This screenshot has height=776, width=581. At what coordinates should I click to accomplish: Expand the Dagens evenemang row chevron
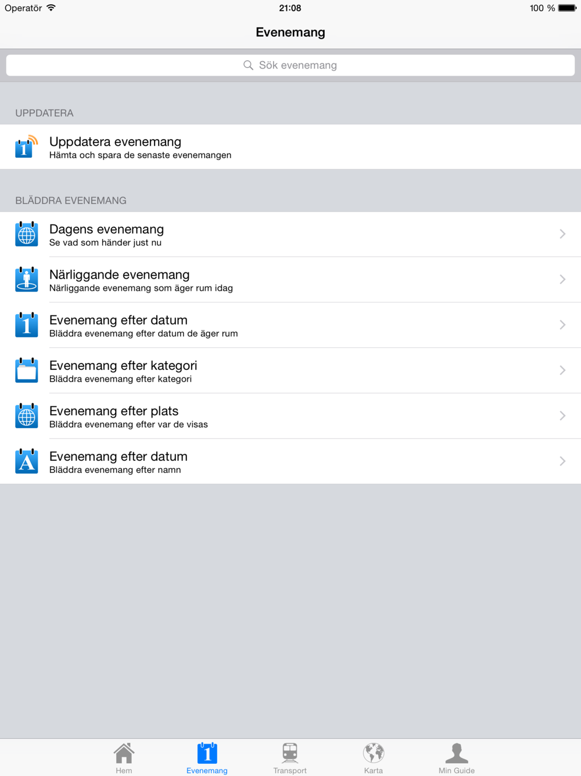562,234
